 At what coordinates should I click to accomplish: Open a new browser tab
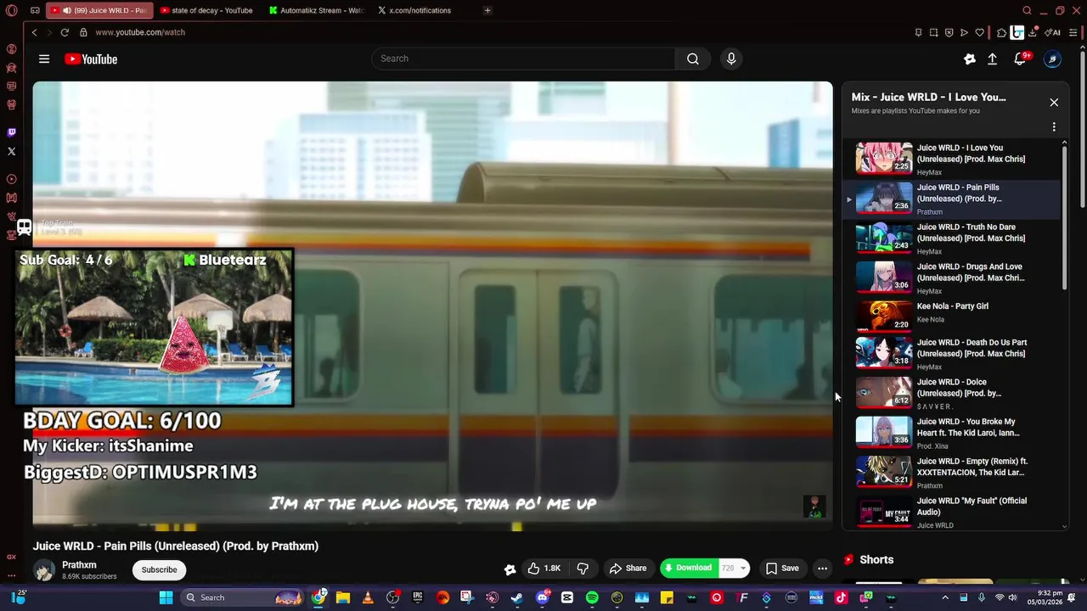487,10
